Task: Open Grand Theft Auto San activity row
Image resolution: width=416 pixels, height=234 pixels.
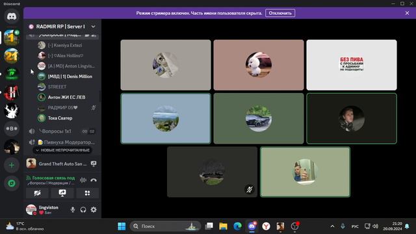Action: tap(62, 164)
